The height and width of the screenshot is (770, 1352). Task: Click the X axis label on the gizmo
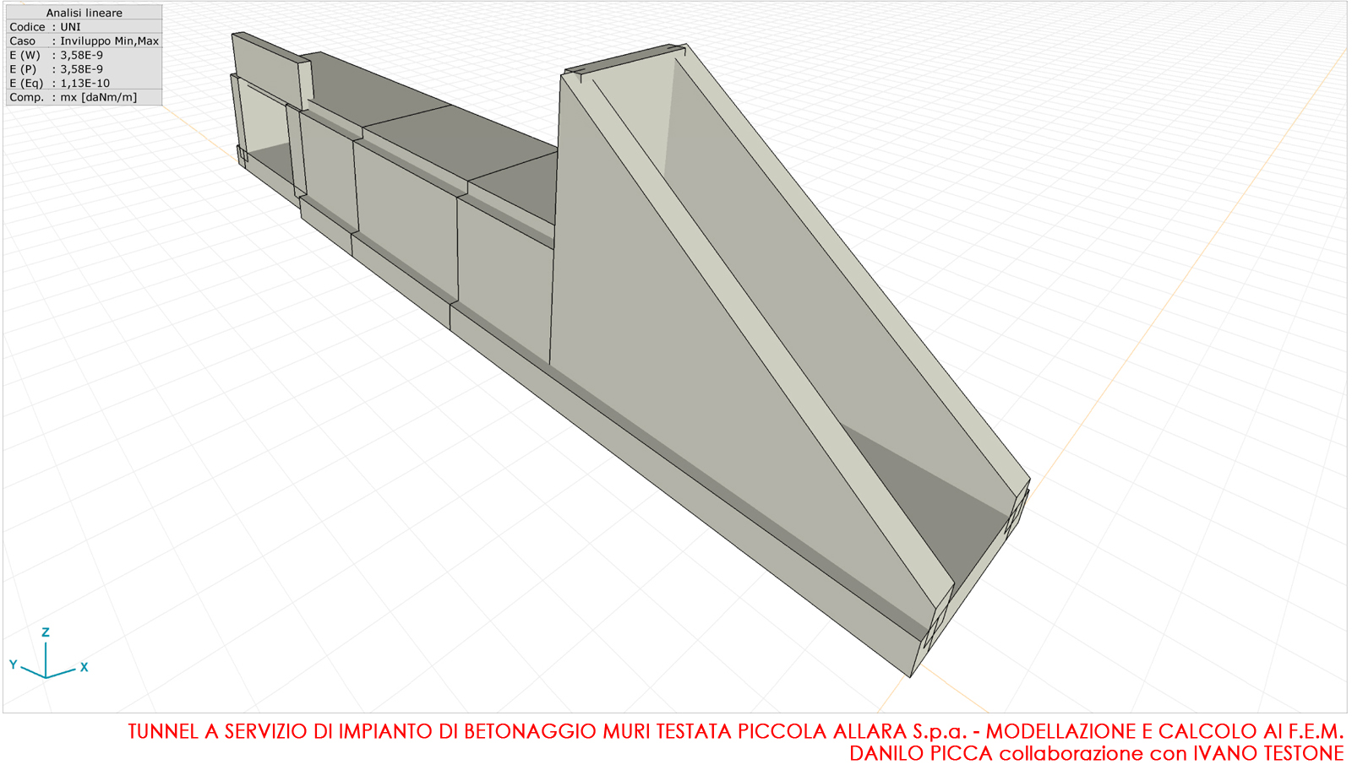click(x=84, y=667)
